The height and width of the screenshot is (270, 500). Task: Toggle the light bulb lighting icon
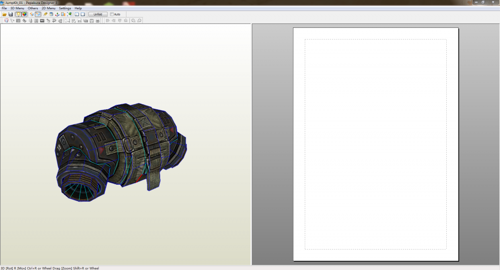[18, 14]
